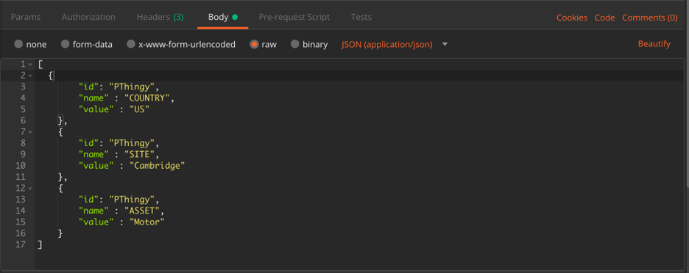
Task: Select the raw radio button
Action: tap(254, 44)
